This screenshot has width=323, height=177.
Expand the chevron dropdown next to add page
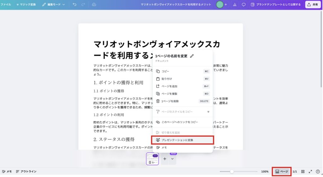(173, 159)
